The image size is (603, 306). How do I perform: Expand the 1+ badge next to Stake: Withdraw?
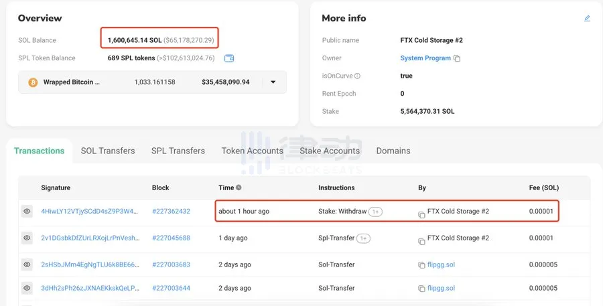376,212
